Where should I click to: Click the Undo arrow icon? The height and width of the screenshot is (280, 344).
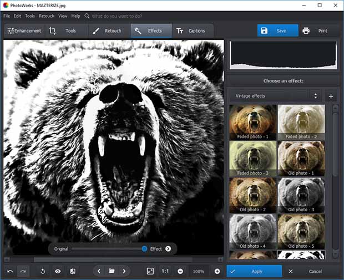pyautogui.click(x=10, y=272)
